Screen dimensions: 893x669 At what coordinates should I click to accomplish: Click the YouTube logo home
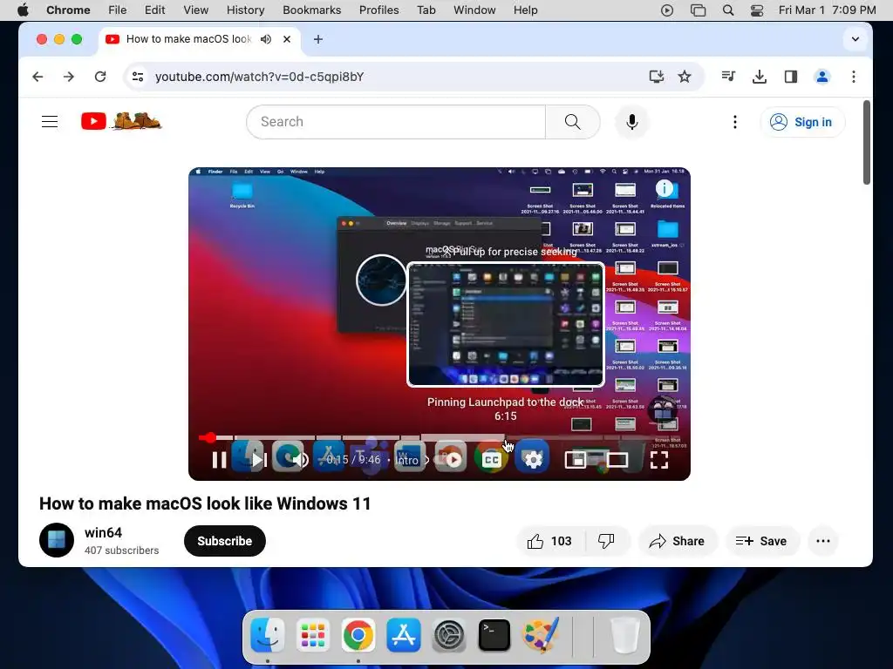(121, 121)
